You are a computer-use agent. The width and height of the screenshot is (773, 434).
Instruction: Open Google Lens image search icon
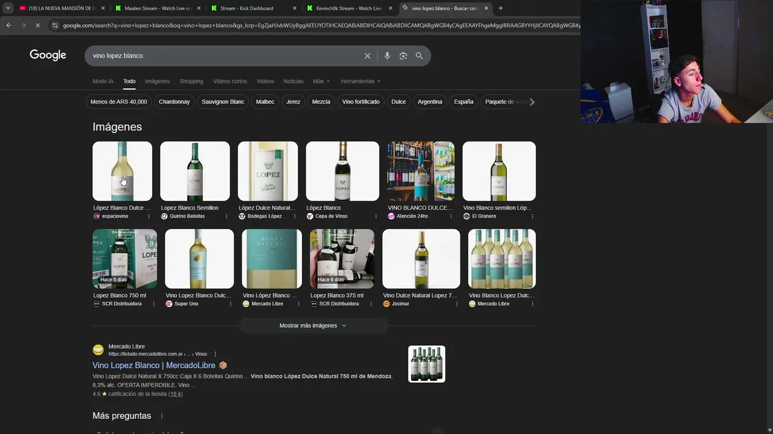pos(403,55)
